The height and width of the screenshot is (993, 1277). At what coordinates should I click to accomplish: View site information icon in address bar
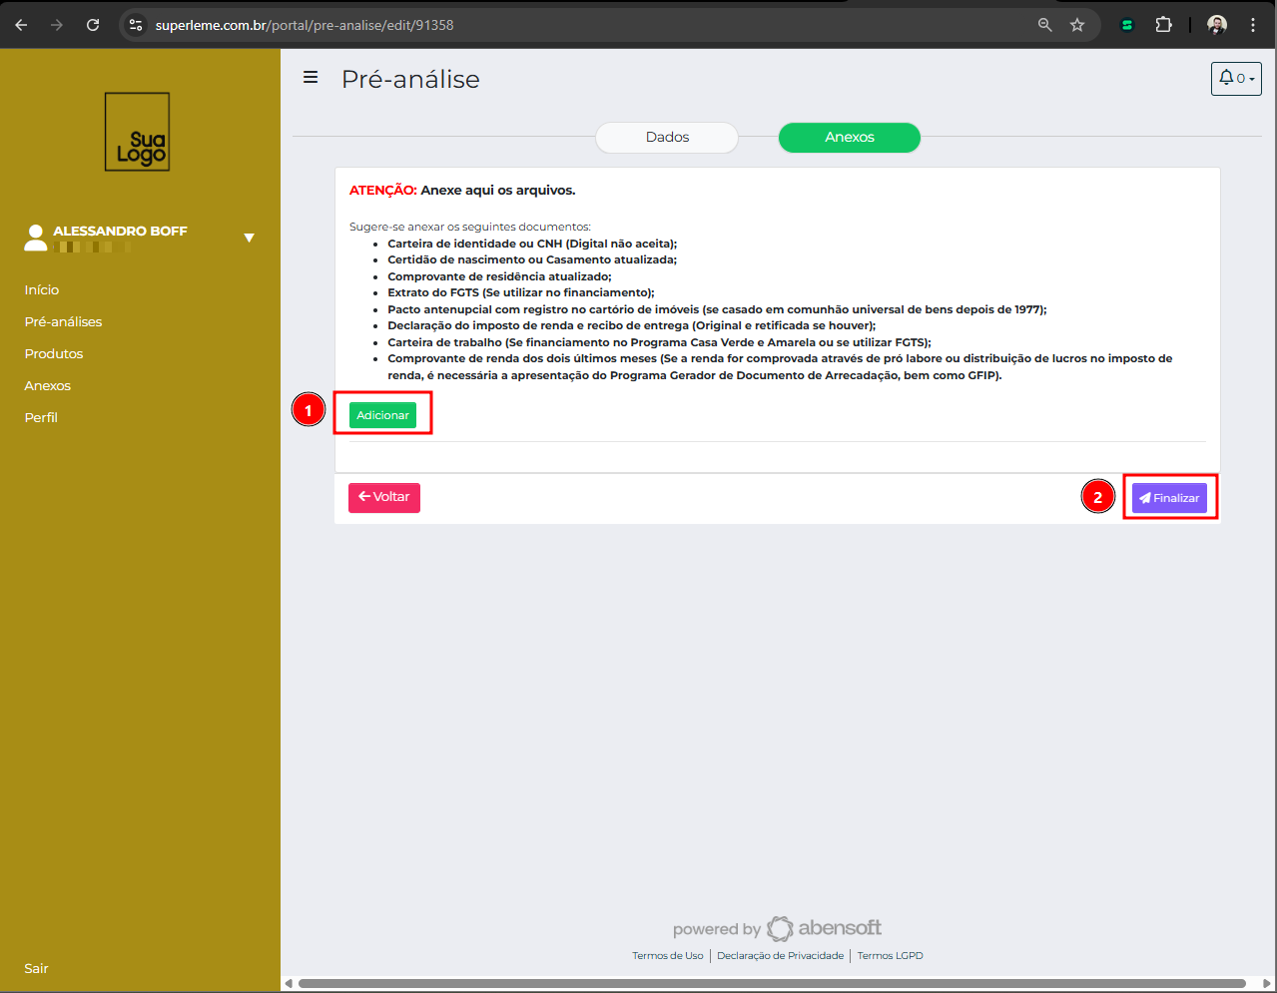tap(137, 25)
